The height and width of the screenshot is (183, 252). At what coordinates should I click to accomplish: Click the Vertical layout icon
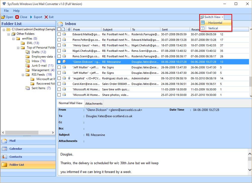coord(203,28)
